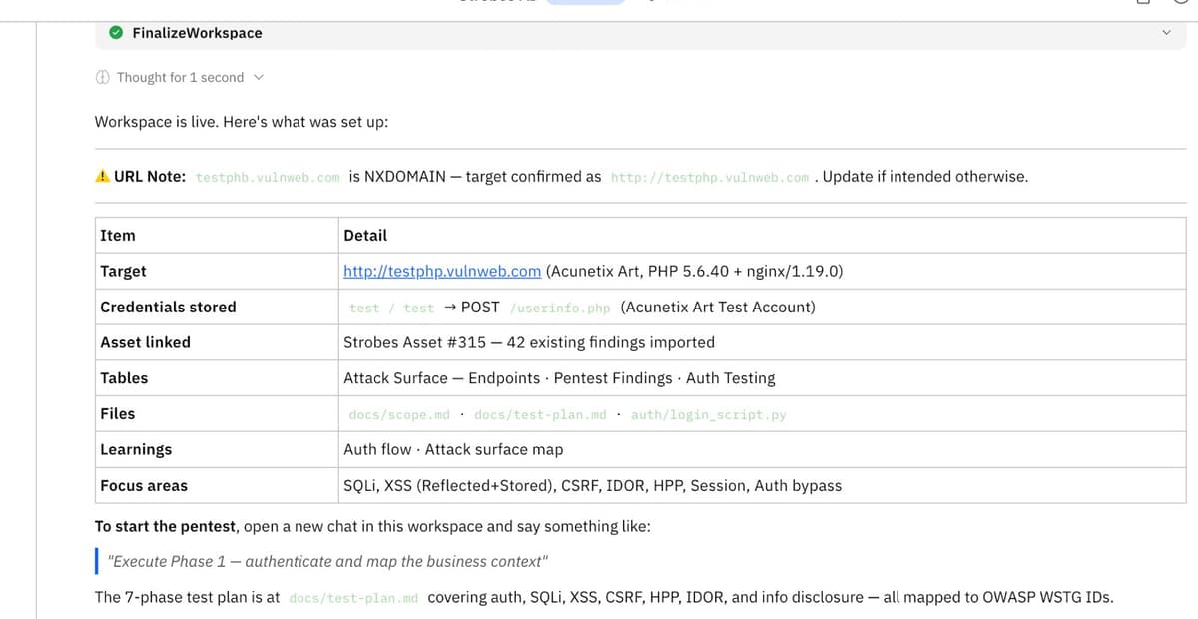1198x619 pixels.
Task: Click the quoted 'Execute Phase 1' prompt
Action: (326, 562)
